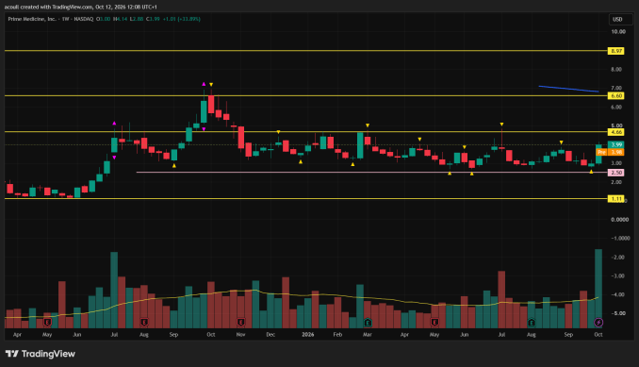Click the Feb label on time axis

(x=337, y=334)
